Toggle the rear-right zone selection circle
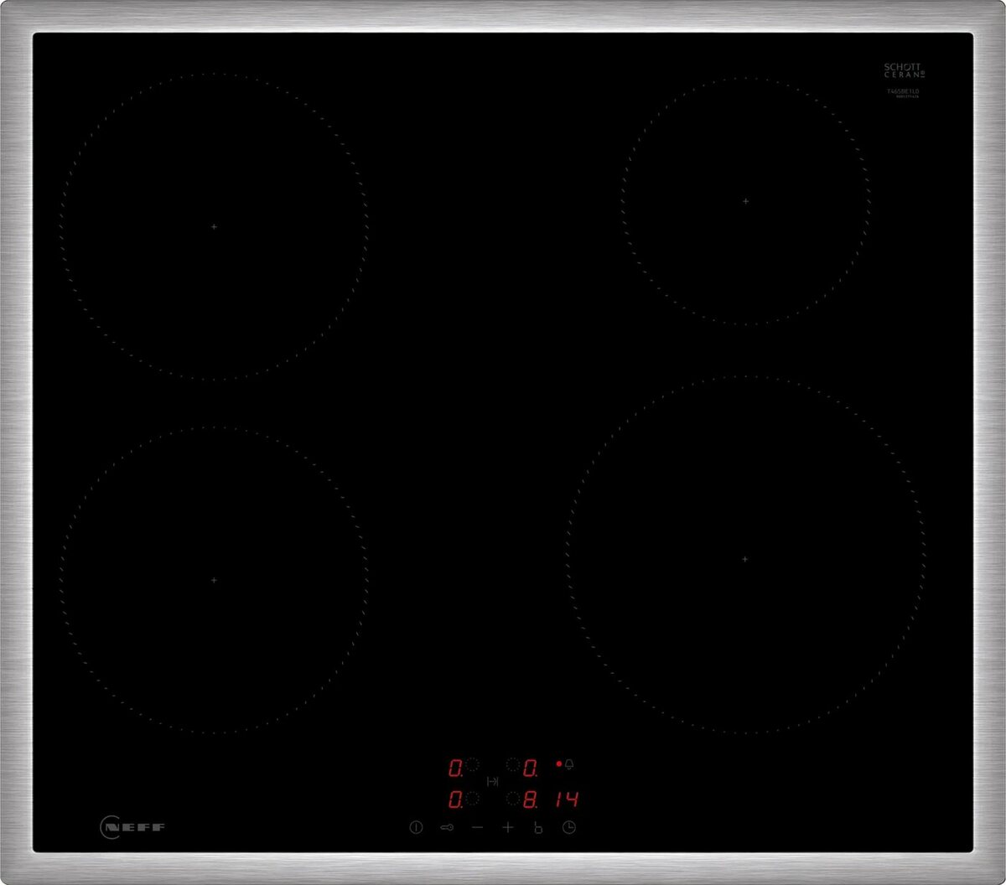The image size is (1006, 885). 514,766
